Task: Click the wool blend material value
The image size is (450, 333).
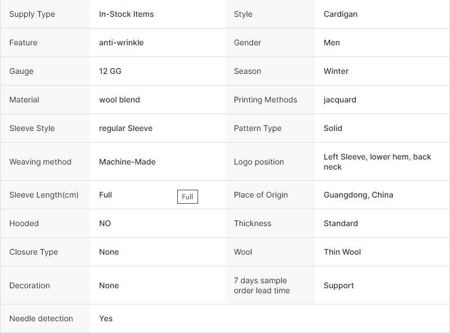Action: tap(120, 100)
